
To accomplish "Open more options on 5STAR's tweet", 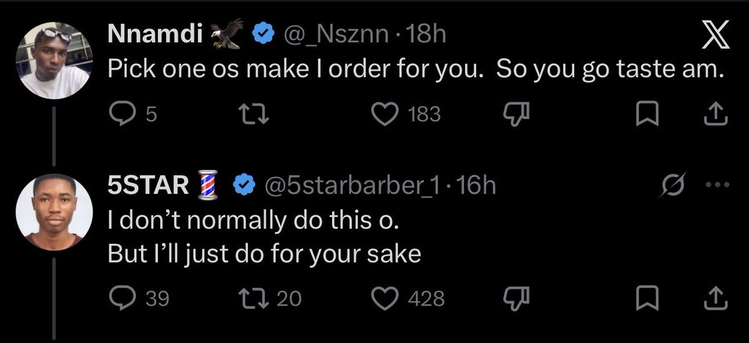I will tap(717, 186).
